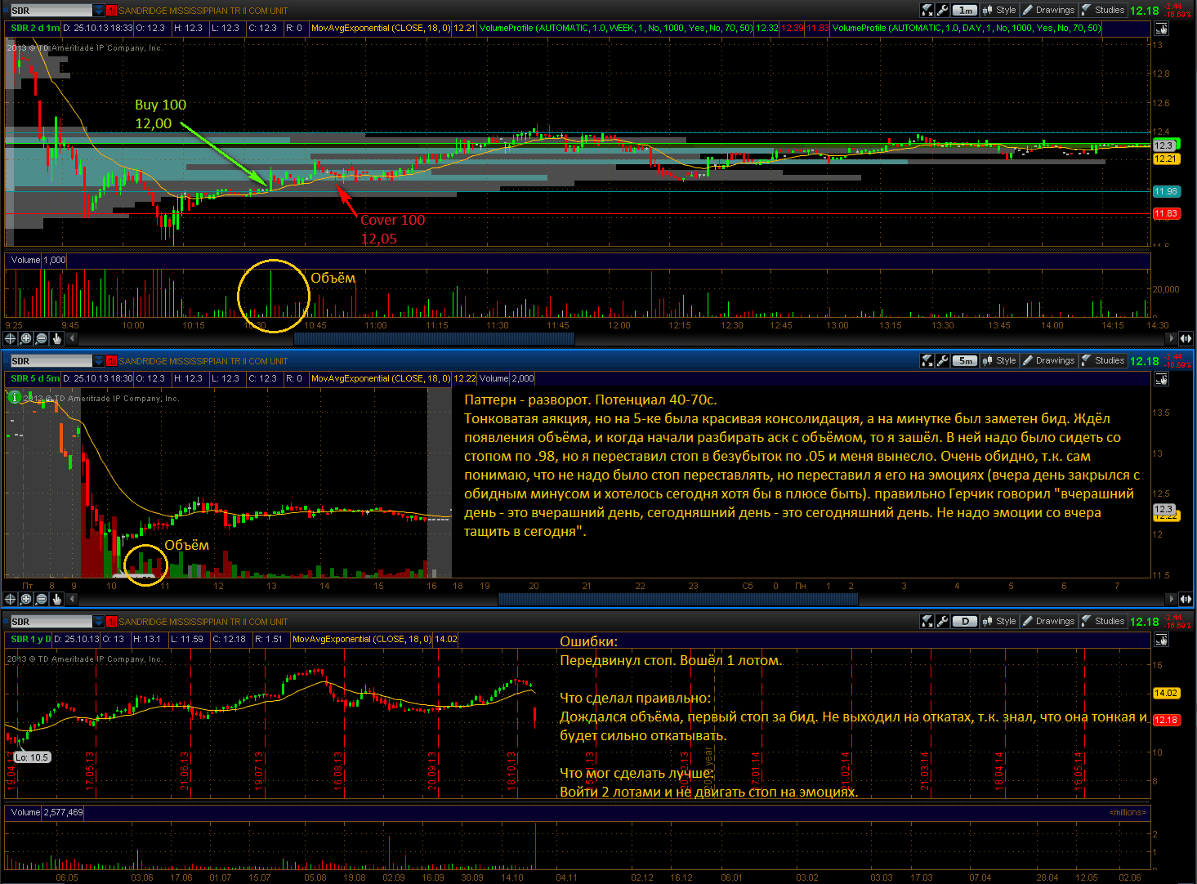1197x884 pixels.
Task: Click the time axis expansion icon under the 1m chart
Action: tap(1185, 337)
